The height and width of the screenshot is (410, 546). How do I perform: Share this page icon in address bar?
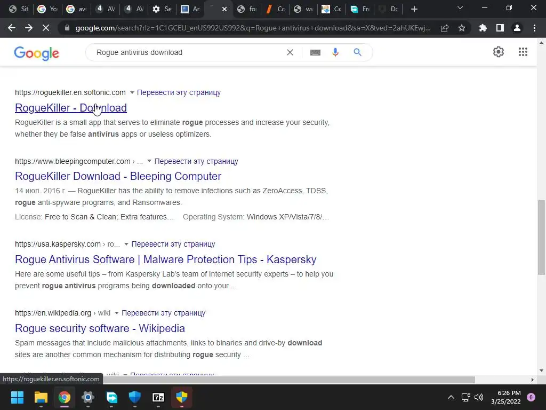pos(445,28)
